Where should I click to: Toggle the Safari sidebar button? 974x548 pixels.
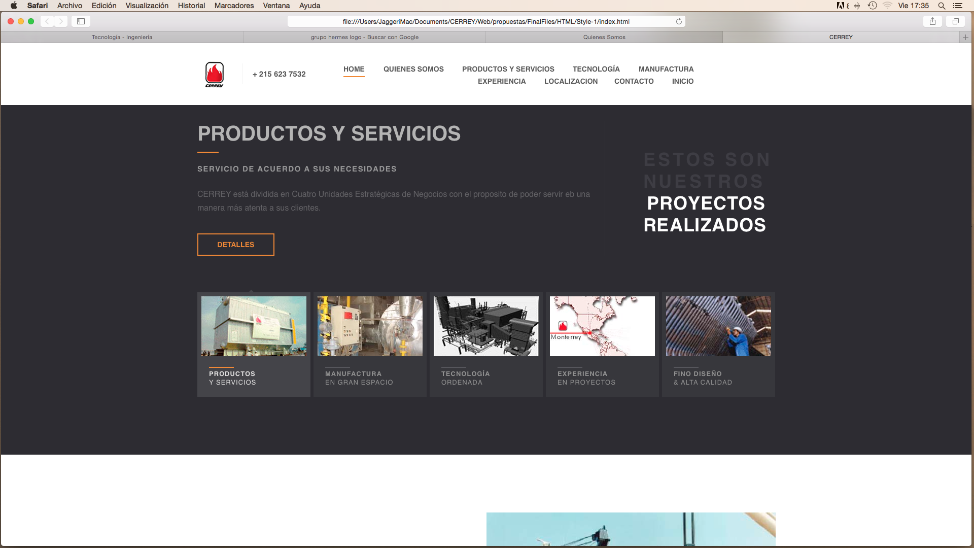81,21
